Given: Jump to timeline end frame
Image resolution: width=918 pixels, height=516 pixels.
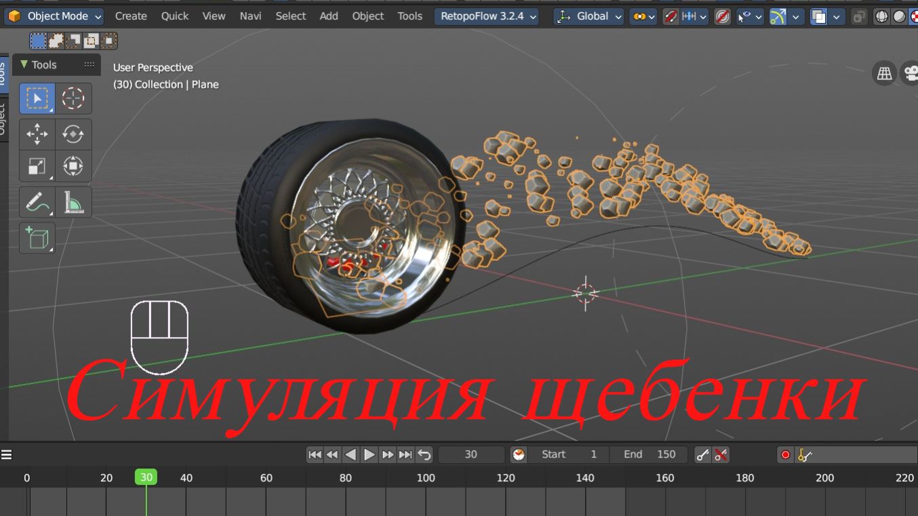Looking at the screenshot, I should (405, 454).
